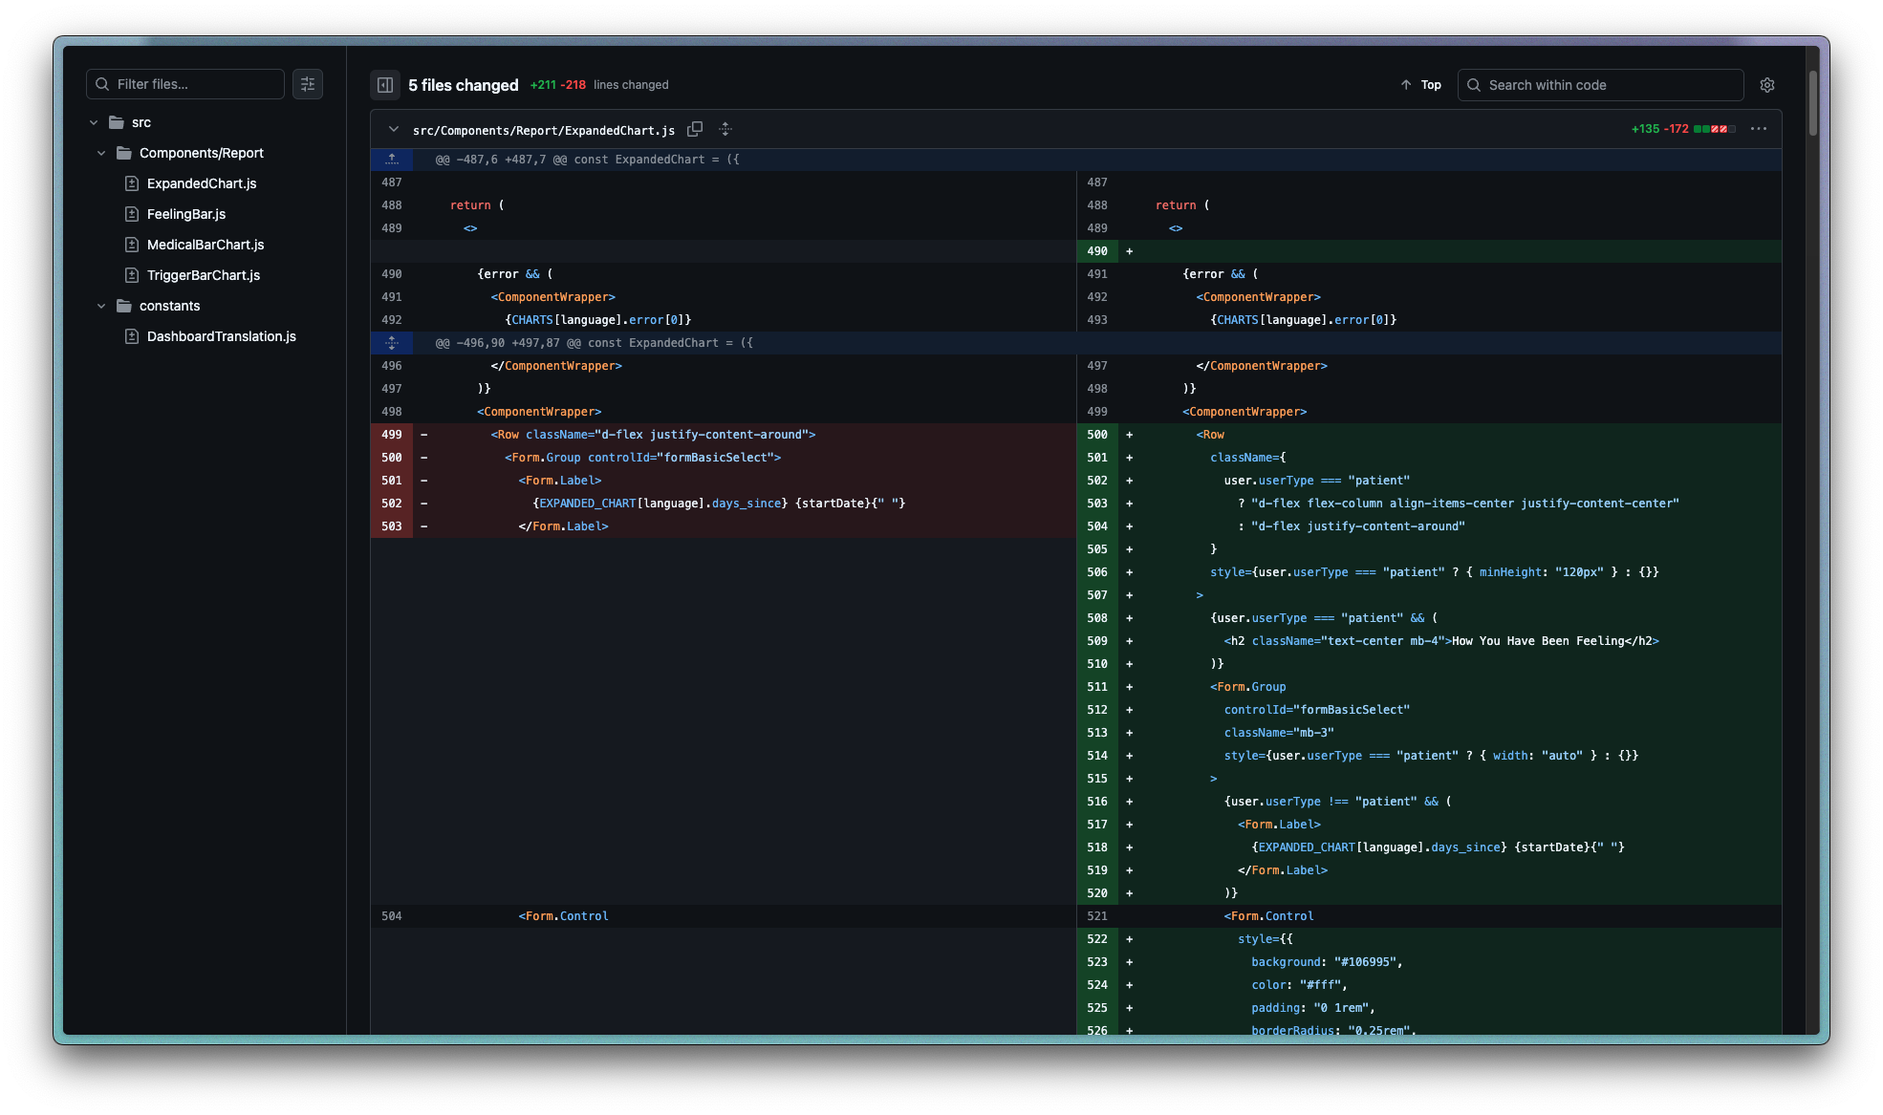Open ExpandedChart.js in file tree
This screenshot has height=1115, width=1883.
click(x=202, y=183)
